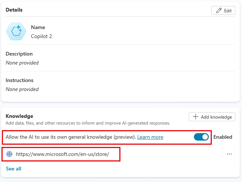The image size is (242, 182).
Task: Click the Add knowledge button
Action: pos(212,117)
